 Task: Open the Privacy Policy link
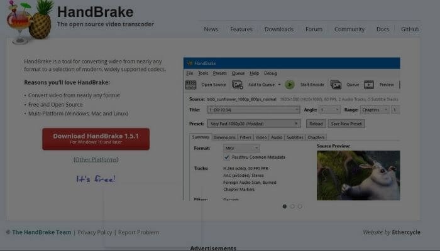94,232
